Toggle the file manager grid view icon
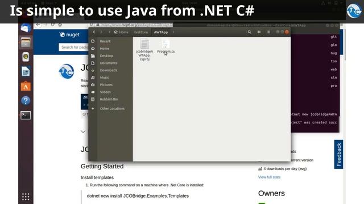The width and height of the screenshot is (364, 204). [259, 32]
